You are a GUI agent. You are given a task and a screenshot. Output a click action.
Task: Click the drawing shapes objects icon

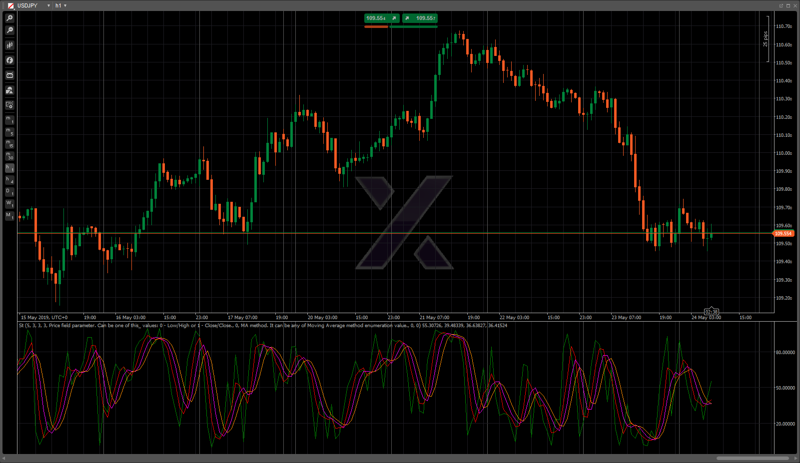click(x=9, y=90)
